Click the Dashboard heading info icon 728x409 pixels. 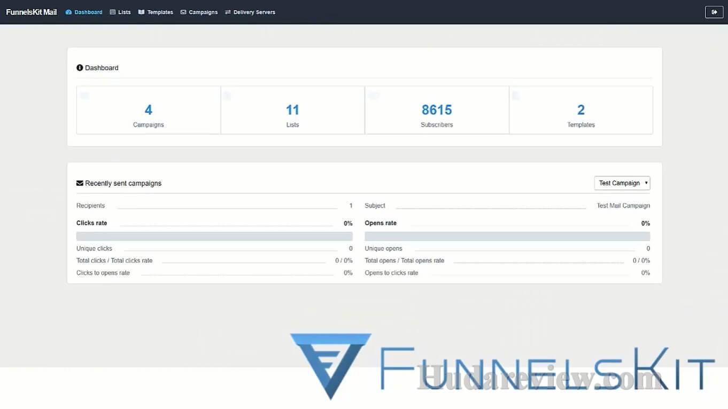point(80,68)
